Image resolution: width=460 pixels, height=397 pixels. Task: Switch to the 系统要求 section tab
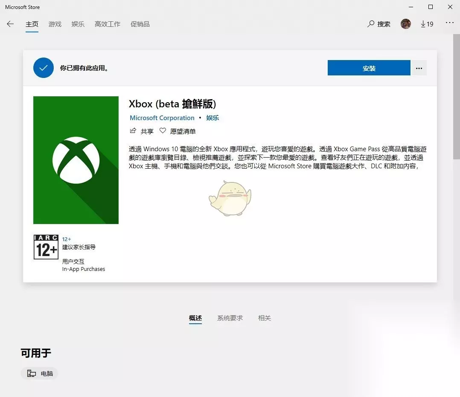[x=230, y=318]
